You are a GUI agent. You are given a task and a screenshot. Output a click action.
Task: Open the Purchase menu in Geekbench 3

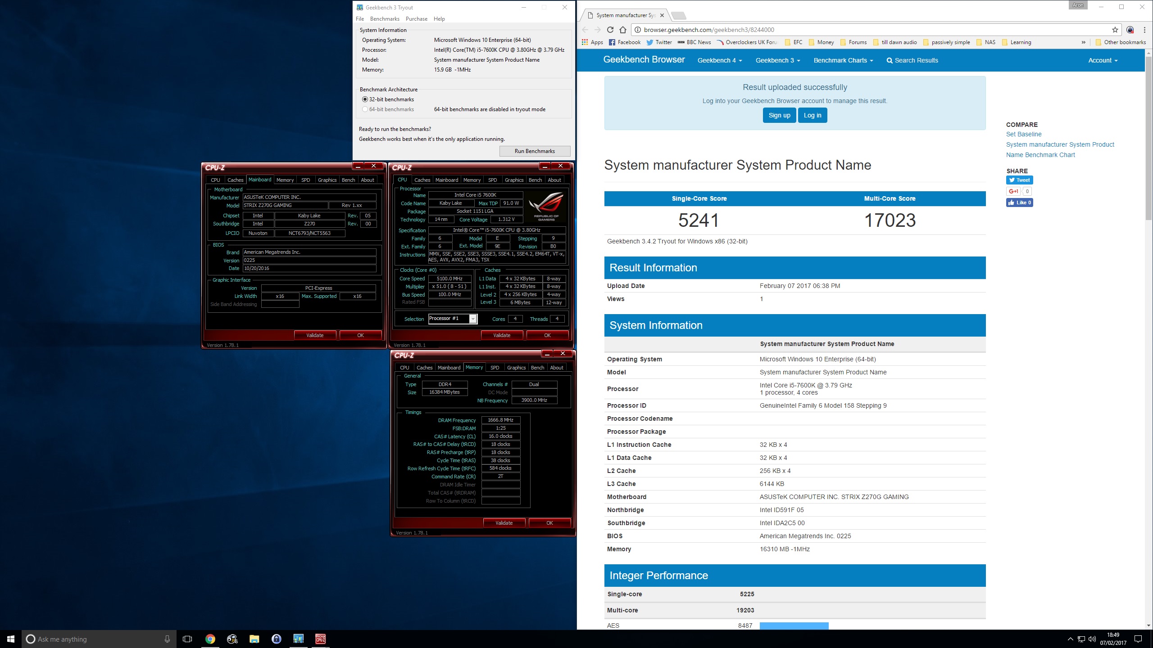[x=416, y=19]
